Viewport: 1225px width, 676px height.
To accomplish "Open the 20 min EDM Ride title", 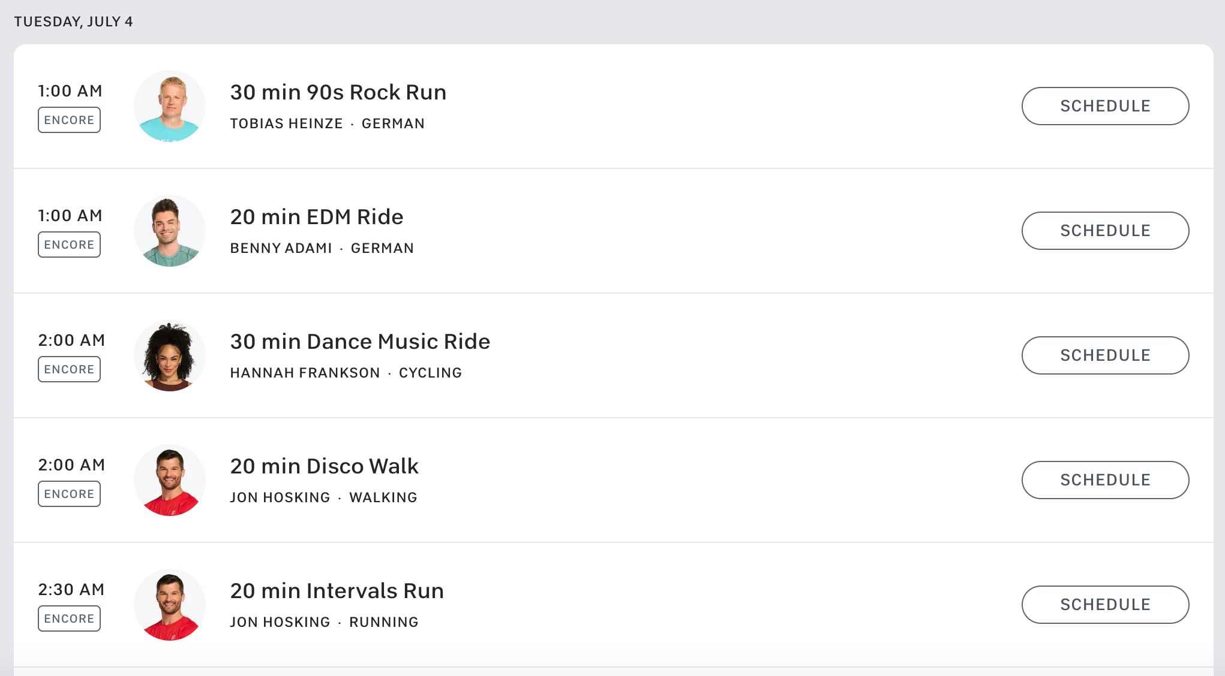I will point(317,217).
